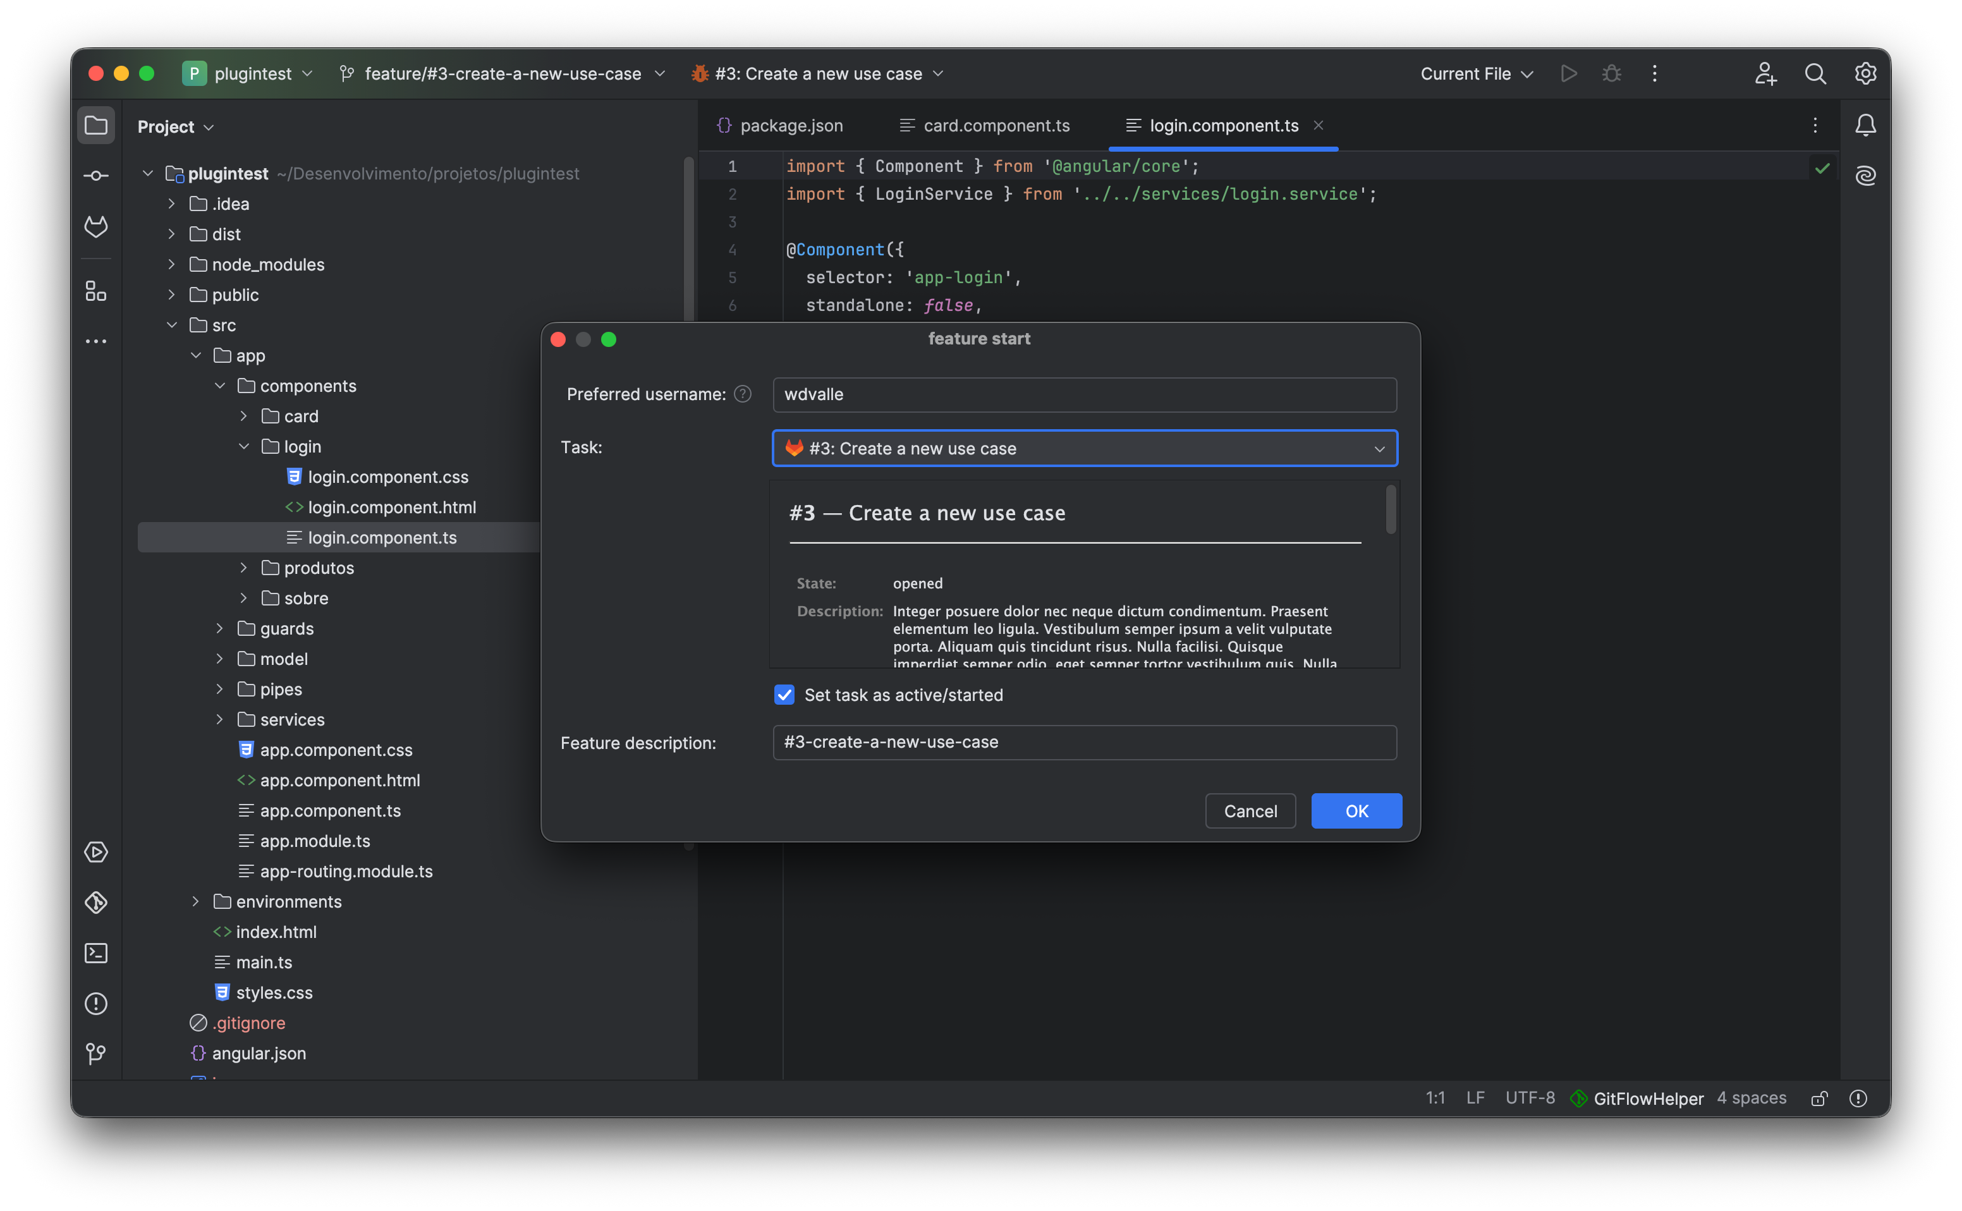Click GitFlowHelper in the status bar
Screen dimensions: 1962x1211
click(x=1637, y=1098)
